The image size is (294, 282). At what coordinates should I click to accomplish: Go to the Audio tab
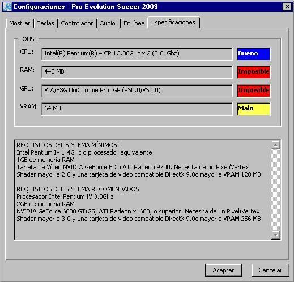[x=108, y=23]
